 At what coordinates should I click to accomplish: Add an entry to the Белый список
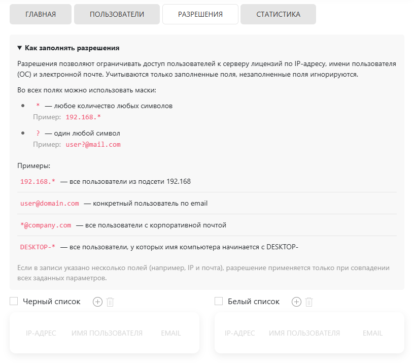pyautogui.click(x=297, y=302)
